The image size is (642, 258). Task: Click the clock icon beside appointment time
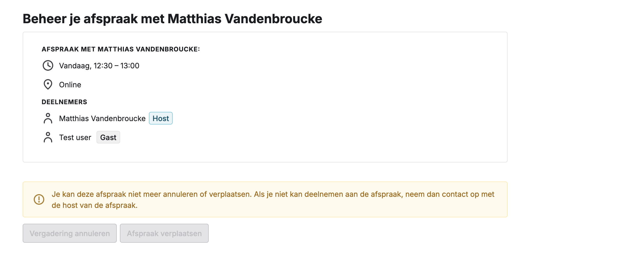pyautogui.click(x=48, y=65)
